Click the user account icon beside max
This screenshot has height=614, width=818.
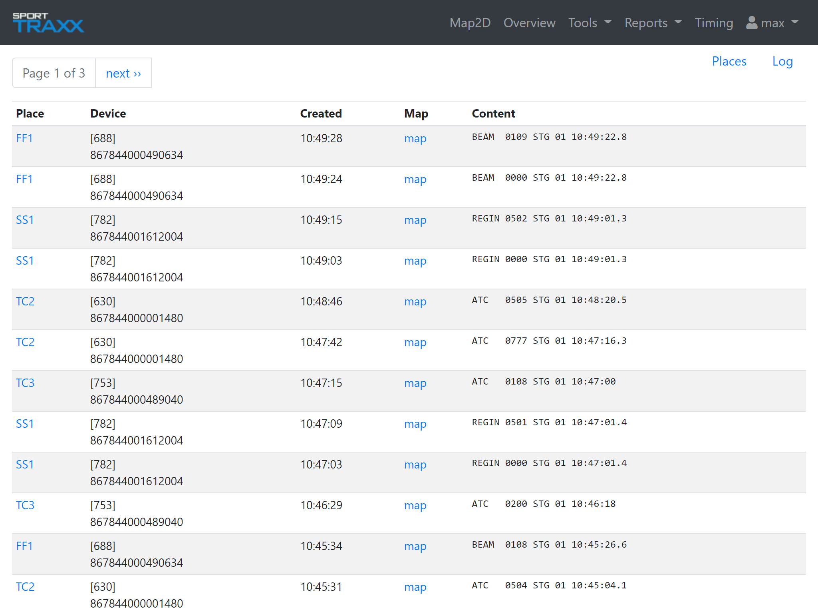click(x=752, y=23)
